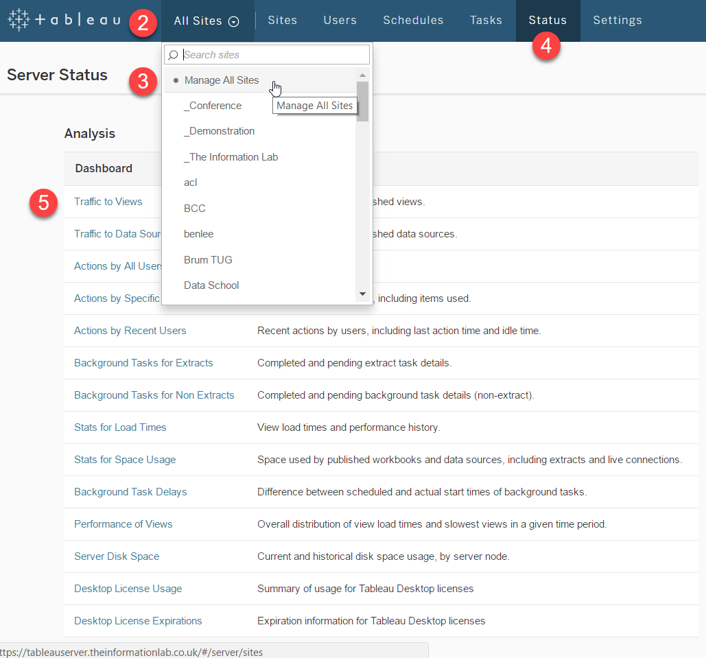Open the Traffic to Views dashboard
This screenshot has width=706, height=658.
[108, 202]
